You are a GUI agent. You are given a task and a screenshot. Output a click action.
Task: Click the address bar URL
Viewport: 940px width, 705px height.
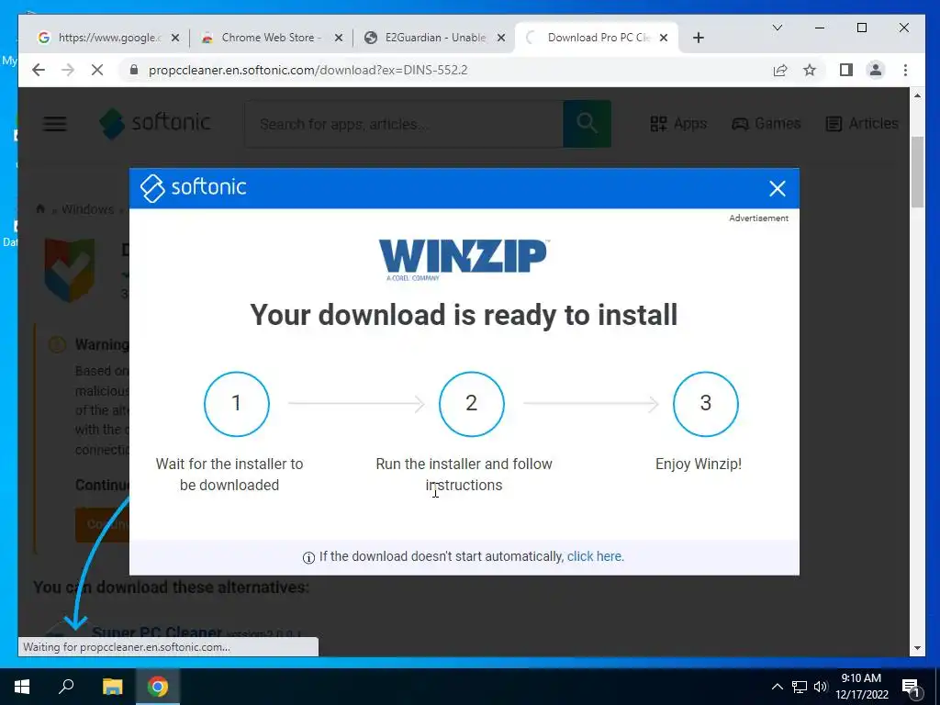308,70
